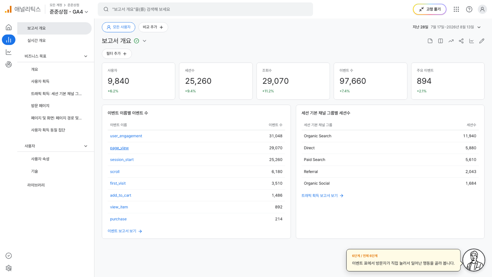The width and height of the screenshot is (492, 277).
Task: Open property selector 준준상점 - GA4
Action: coord(69,12)
